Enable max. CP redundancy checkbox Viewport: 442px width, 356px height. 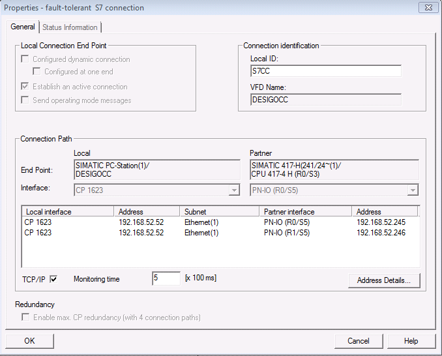(x=25, y=318)
